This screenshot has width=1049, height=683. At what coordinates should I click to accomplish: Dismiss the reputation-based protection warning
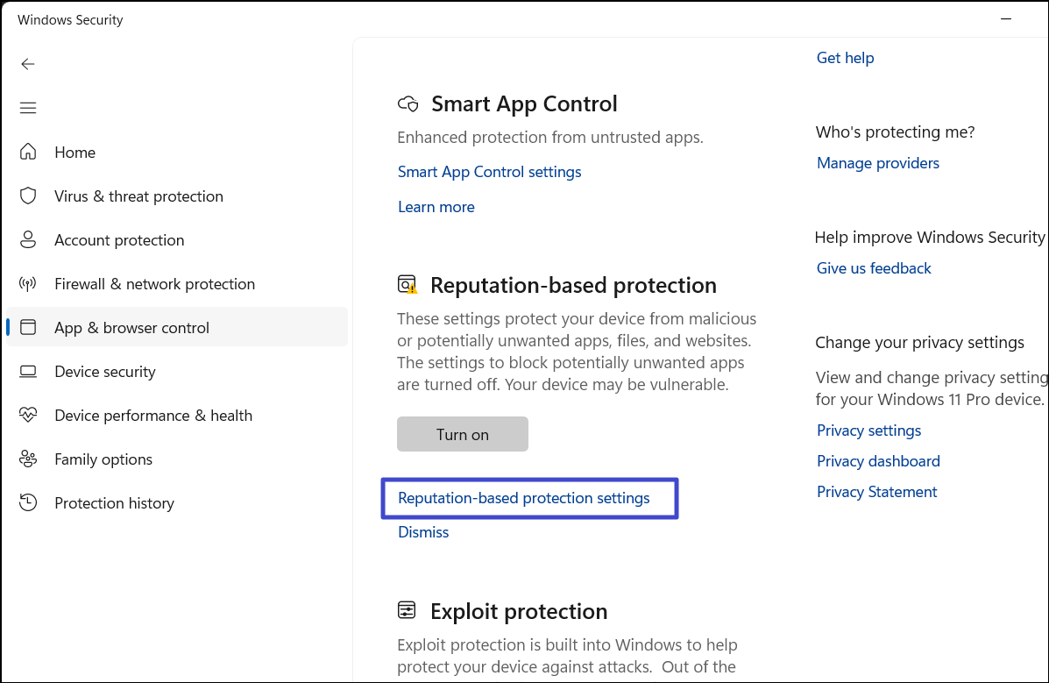(x=423, y=532)
